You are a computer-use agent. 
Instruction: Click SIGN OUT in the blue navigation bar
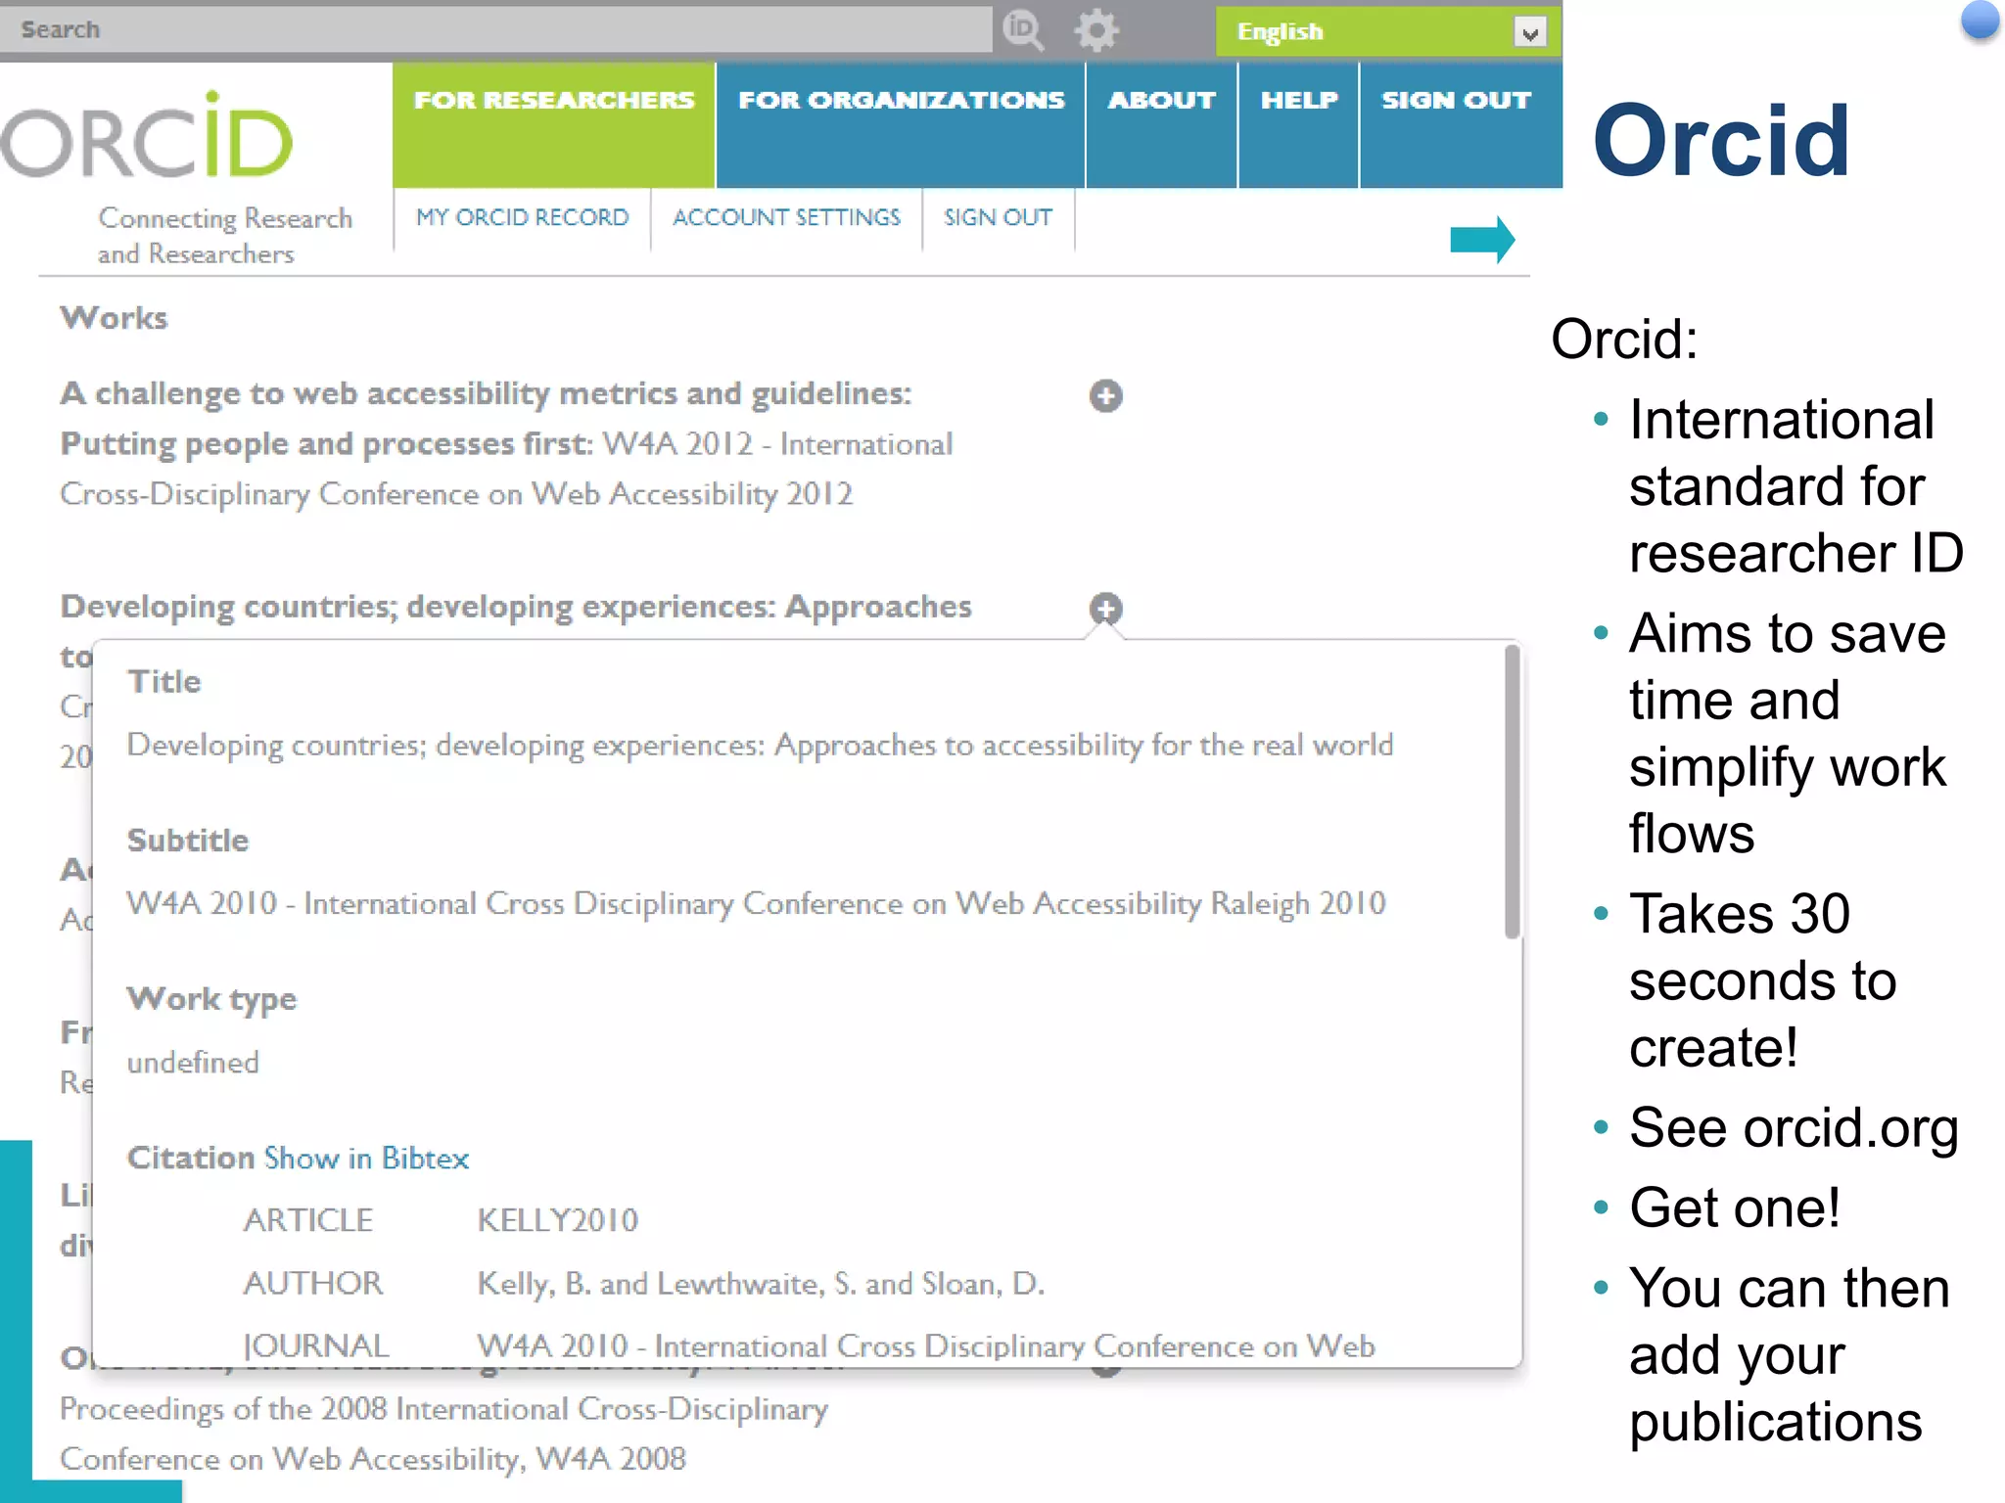pos(1461,124)
